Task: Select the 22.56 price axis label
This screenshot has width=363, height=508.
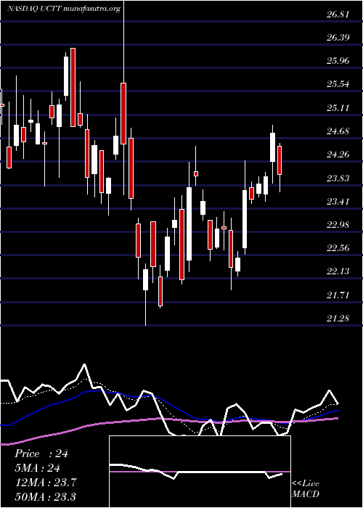Action: (338, 248)
